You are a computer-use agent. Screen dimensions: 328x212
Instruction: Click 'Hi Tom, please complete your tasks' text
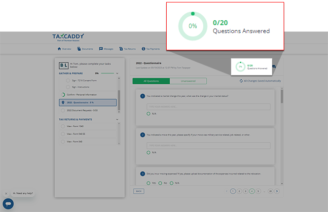90,65
